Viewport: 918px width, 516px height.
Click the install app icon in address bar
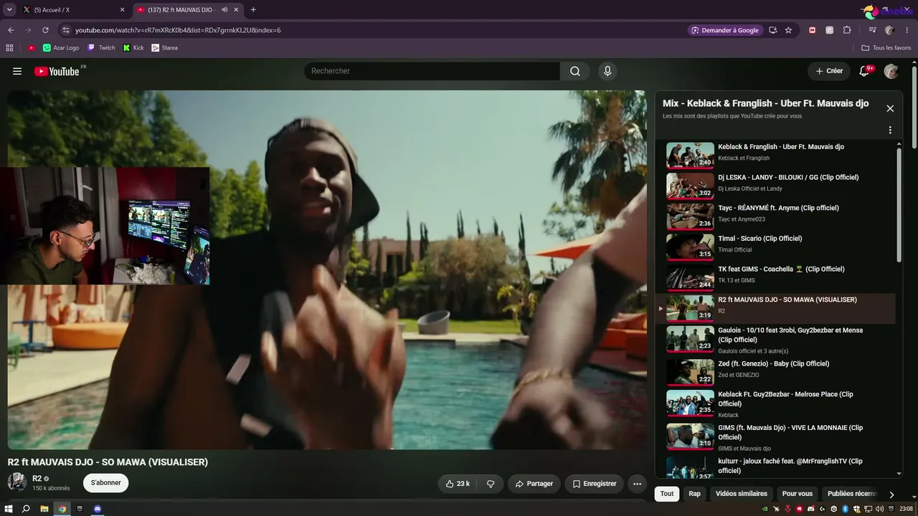772,30
